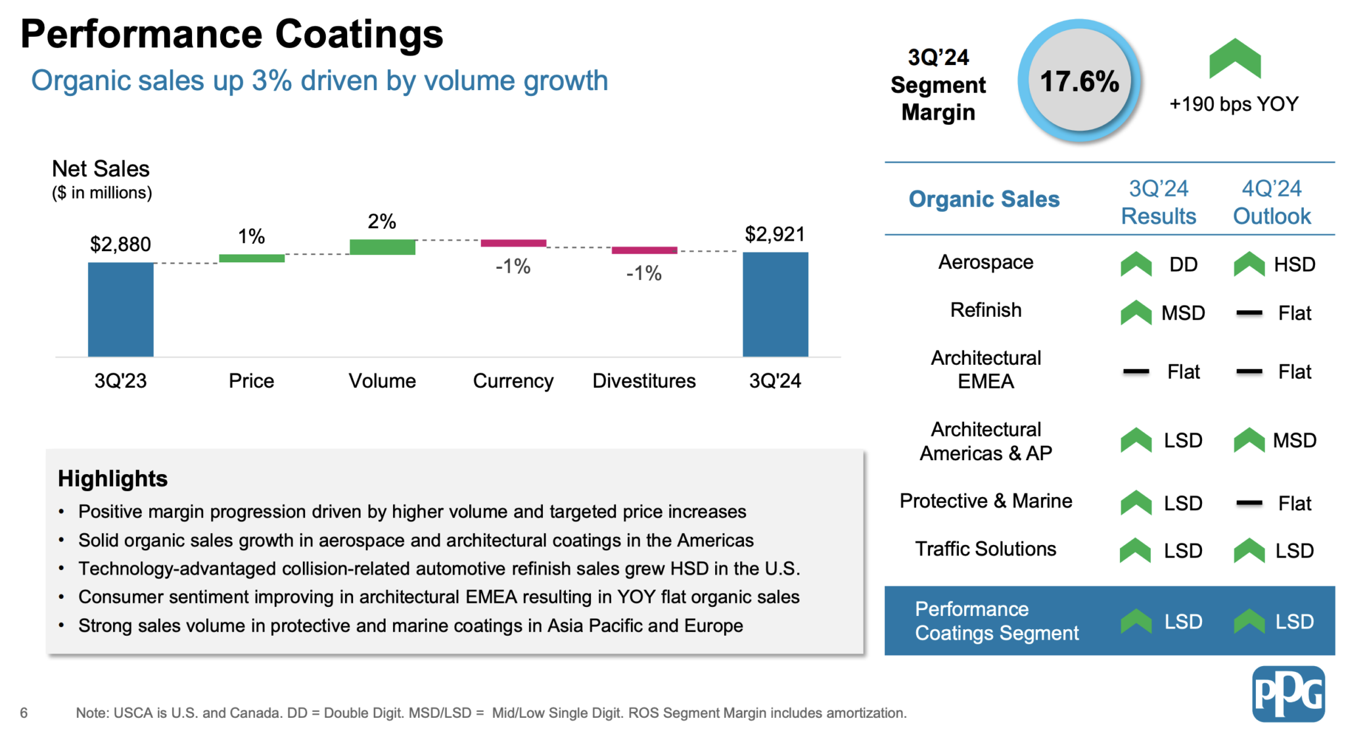Click the 4Q'24 Outlook column header
1346x737 pixels.
pos(1271,202)
